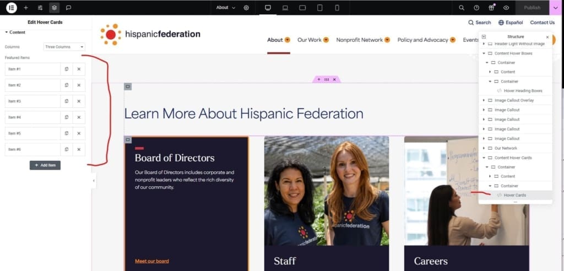Toggle preview changes eye icon

point(506,8)
